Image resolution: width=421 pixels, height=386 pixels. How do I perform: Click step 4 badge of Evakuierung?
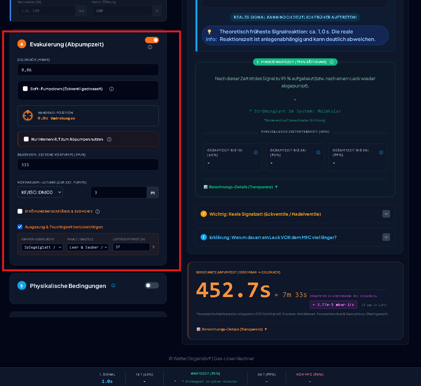[x=22, y=44]
